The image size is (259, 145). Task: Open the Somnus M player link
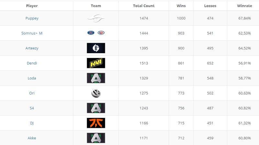coord(32,33)
